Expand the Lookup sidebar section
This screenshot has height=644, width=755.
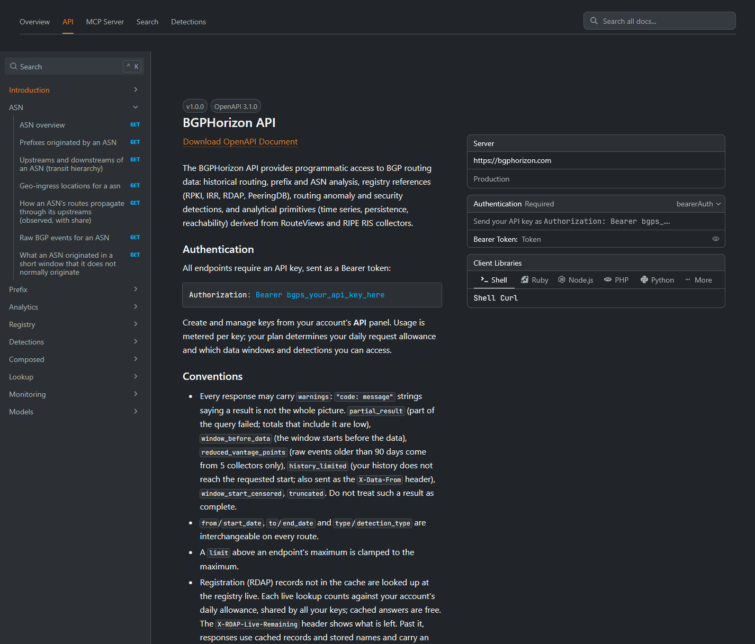click(136, 377)
